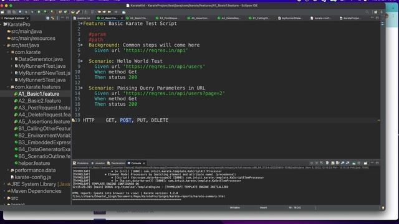399x224 pixels.
Task: Toggle Scroll Lock in Console toolbar
Action: point(332,163)
